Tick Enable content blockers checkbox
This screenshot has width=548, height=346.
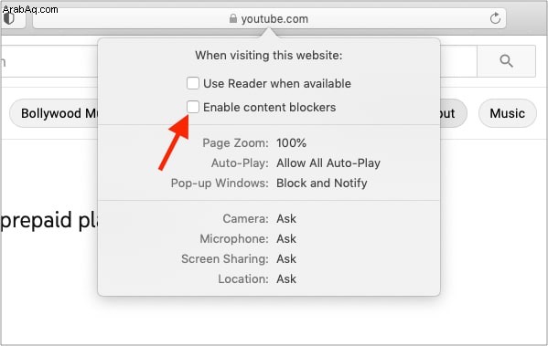pos(192,107)
